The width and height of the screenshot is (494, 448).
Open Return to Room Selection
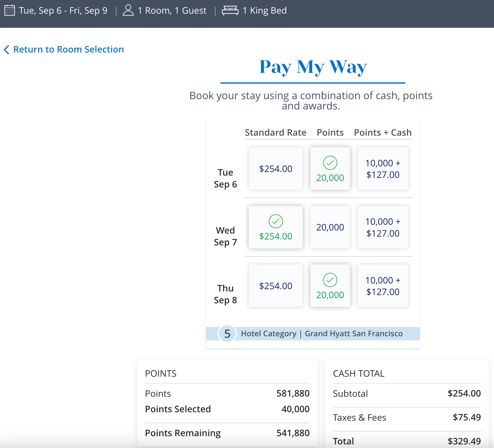click(x=69, y=49)
